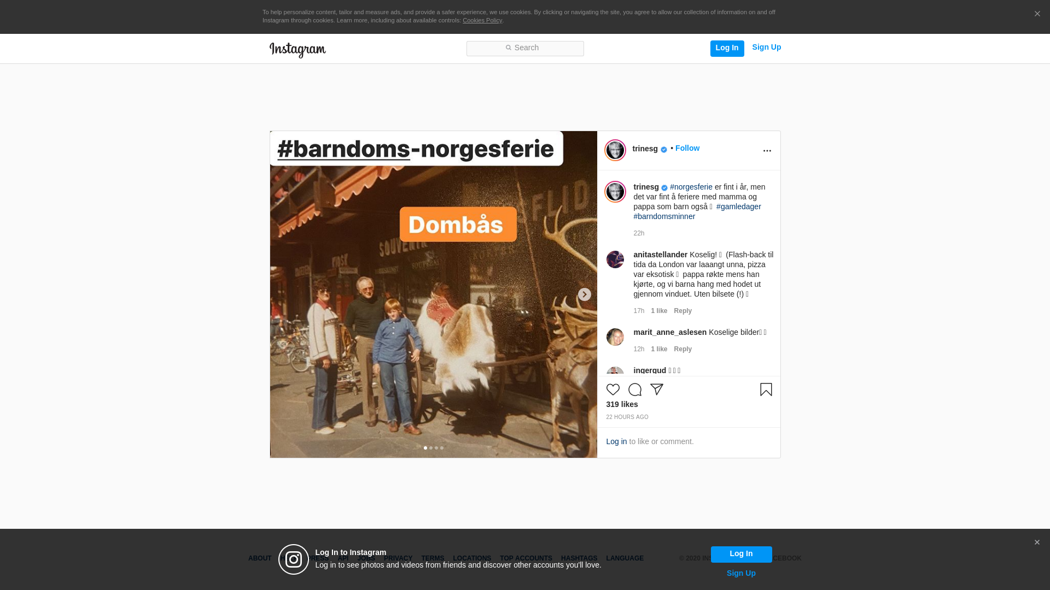Open the comment bubble icon

[634, 390]
